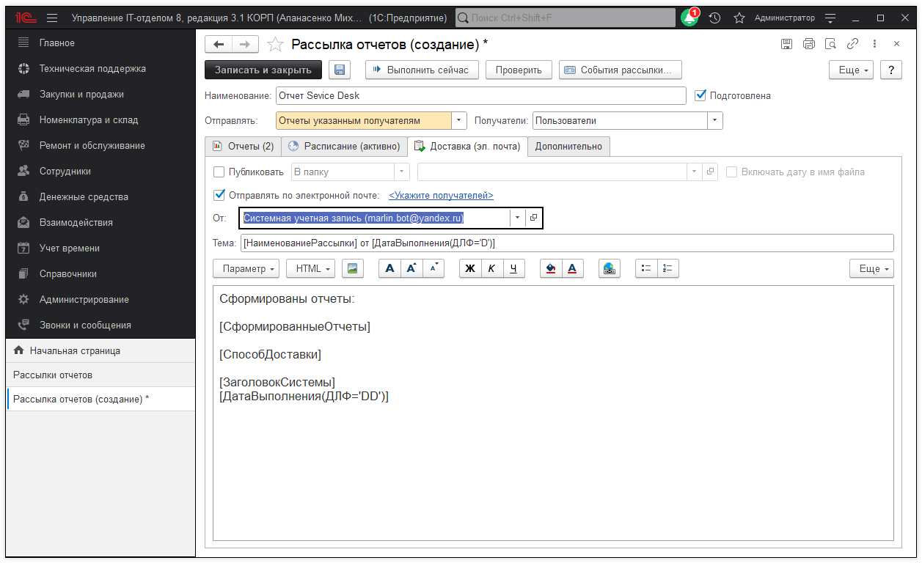The image size is (922, 563).
Task: Insert a picture into the email body
Action: (353, 269)
